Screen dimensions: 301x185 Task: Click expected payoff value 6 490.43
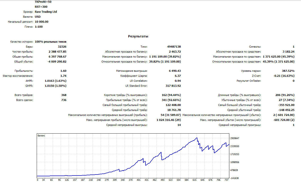[x=175, y=71]
